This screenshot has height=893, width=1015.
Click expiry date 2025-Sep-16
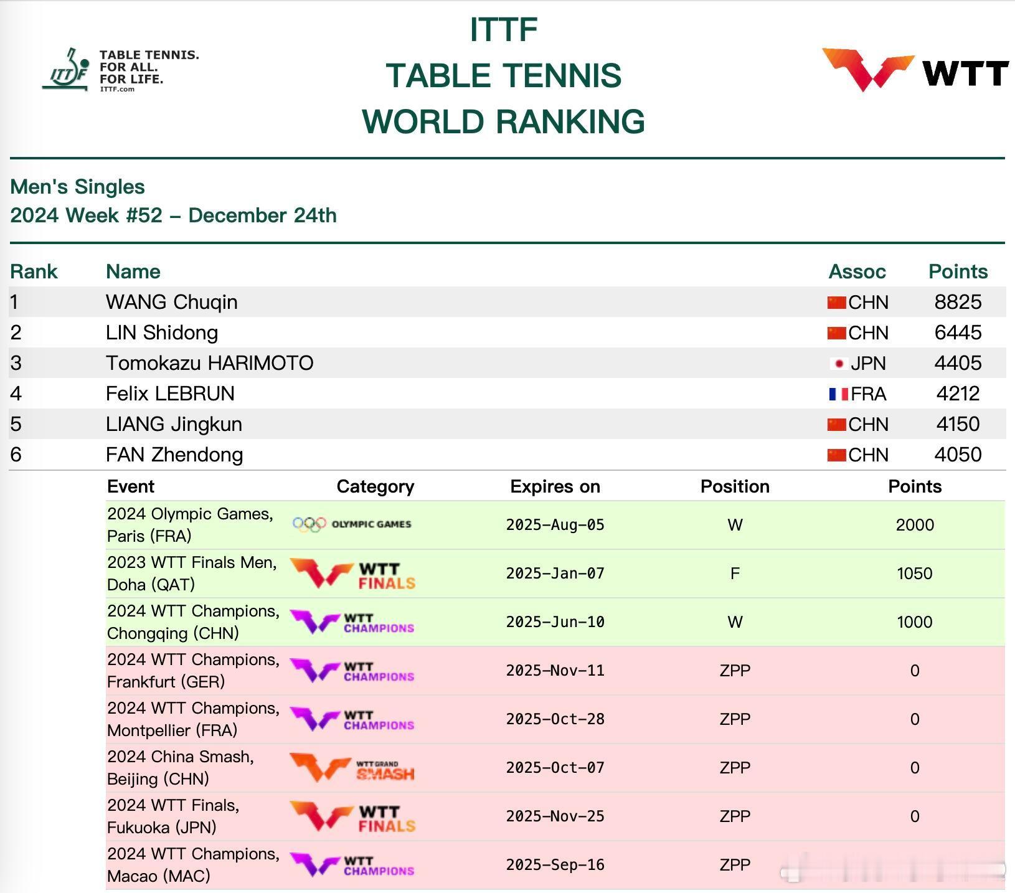tap(555, 865)
